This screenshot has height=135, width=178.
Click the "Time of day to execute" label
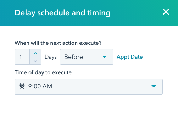(43, 72)
